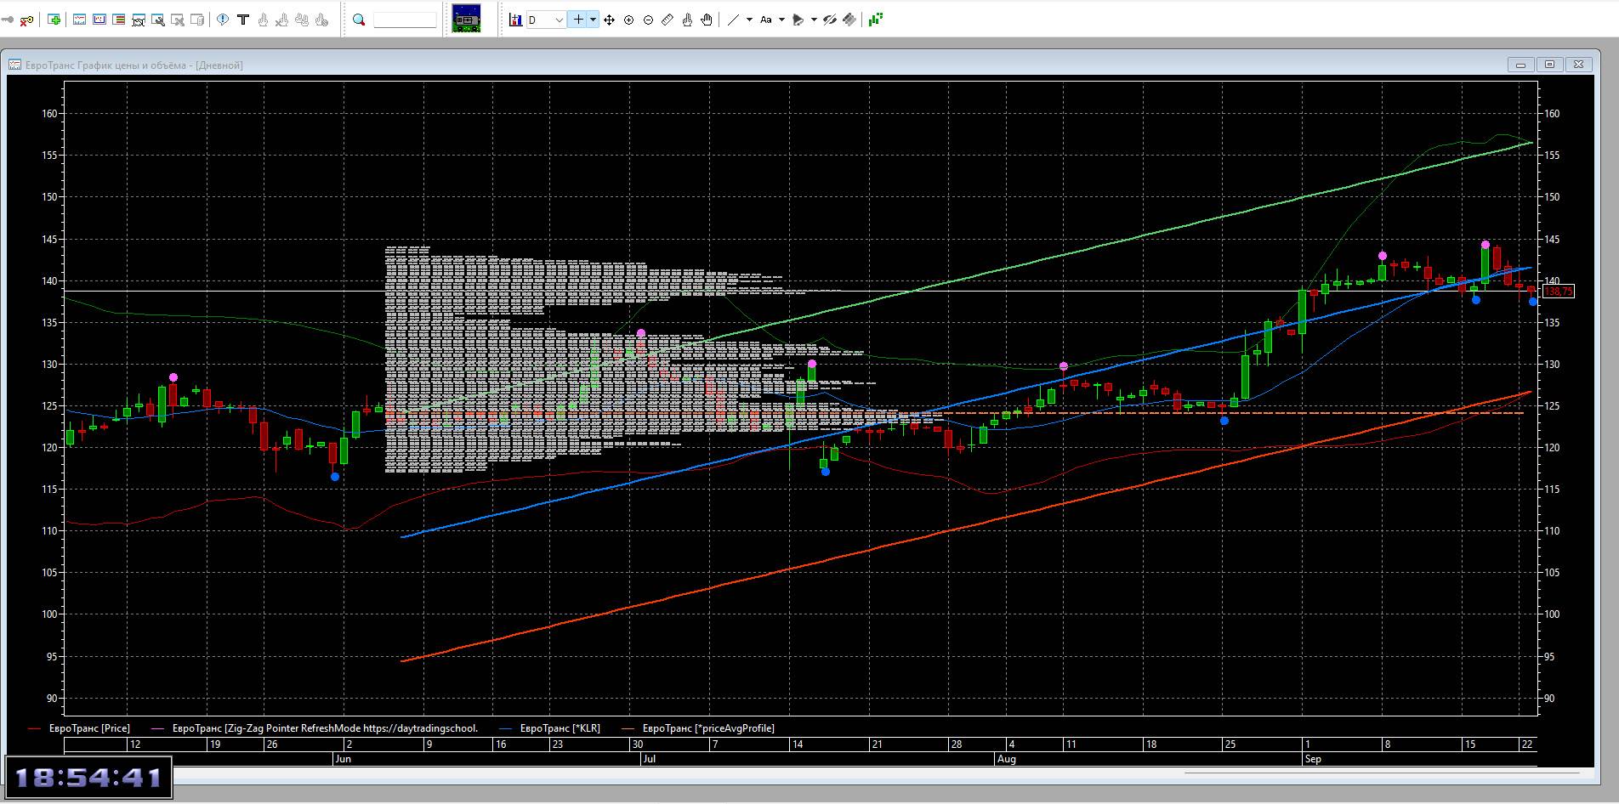Expand the line tool dropdown arrow

tap(749, 20)
